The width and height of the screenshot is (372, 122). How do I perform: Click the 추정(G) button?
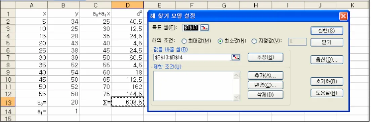(x=266, y=57)
